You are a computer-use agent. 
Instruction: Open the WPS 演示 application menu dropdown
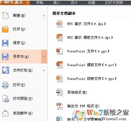point(28,2)
